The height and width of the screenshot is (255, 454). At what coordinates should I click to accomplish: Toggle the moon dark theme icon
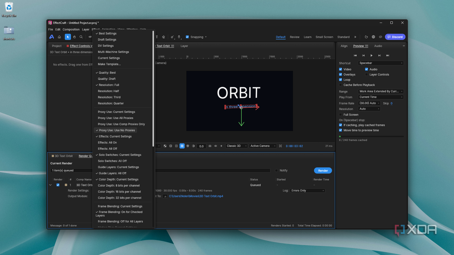[366, 37]
